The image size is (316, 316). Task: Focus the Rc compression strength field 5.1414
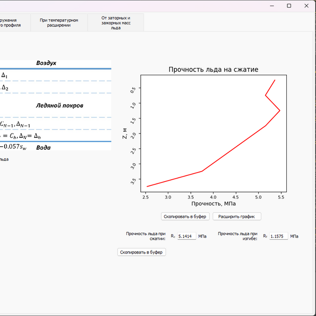pos(187,236)
